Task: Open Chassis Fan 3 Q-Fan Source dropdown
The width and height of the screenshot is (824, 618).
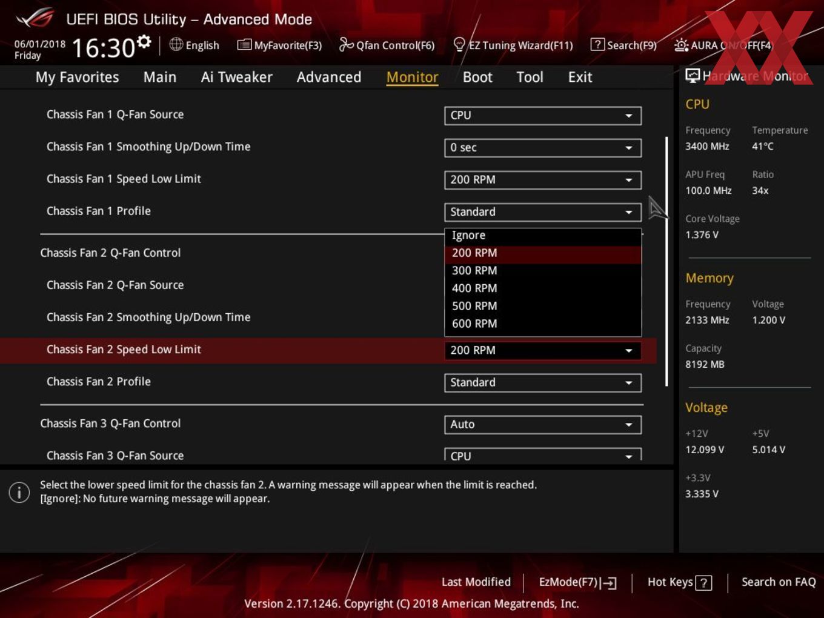Action: click(x=543, y=454)
